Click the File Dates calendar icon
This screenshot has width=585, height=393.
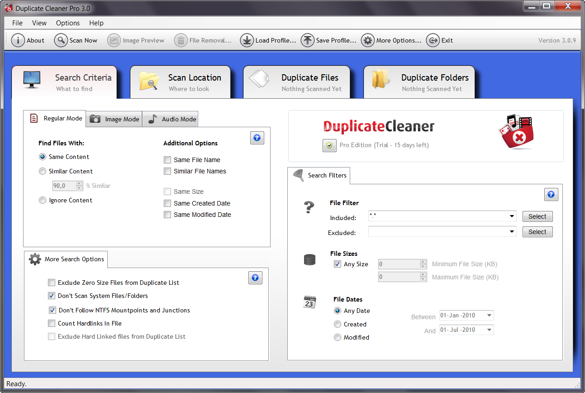[x=309, y=302]
